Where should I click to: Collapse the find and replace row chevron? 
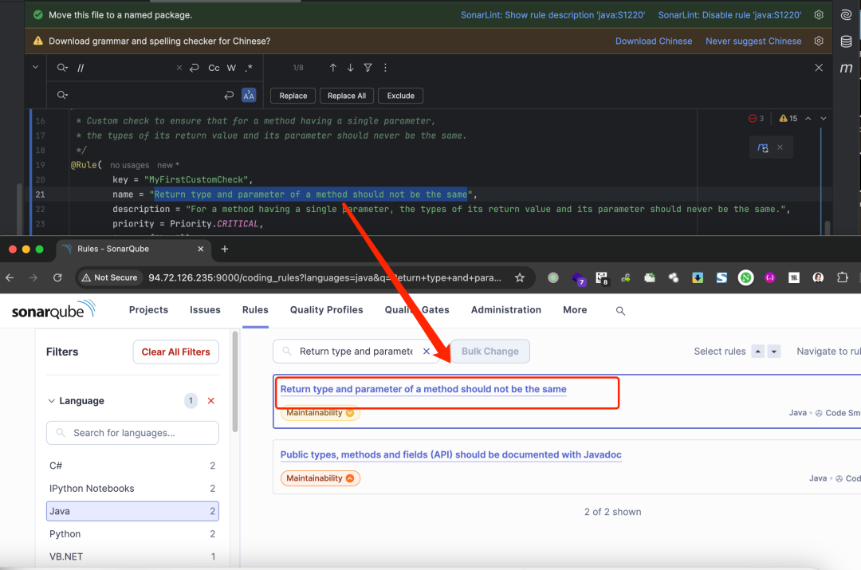pyautogui.click(x=35, y=69)
